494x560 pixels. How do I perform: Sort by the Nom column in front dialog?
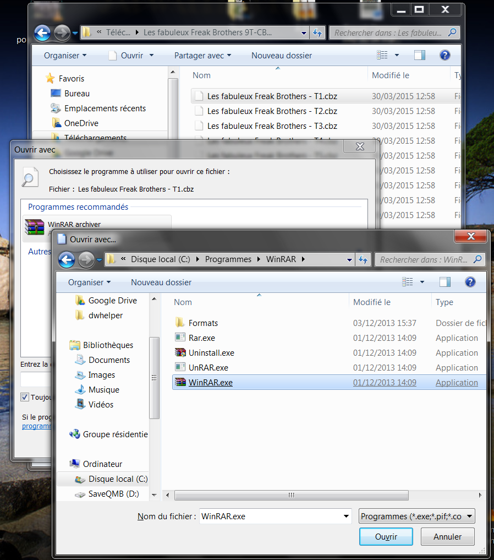coord(183,302)
